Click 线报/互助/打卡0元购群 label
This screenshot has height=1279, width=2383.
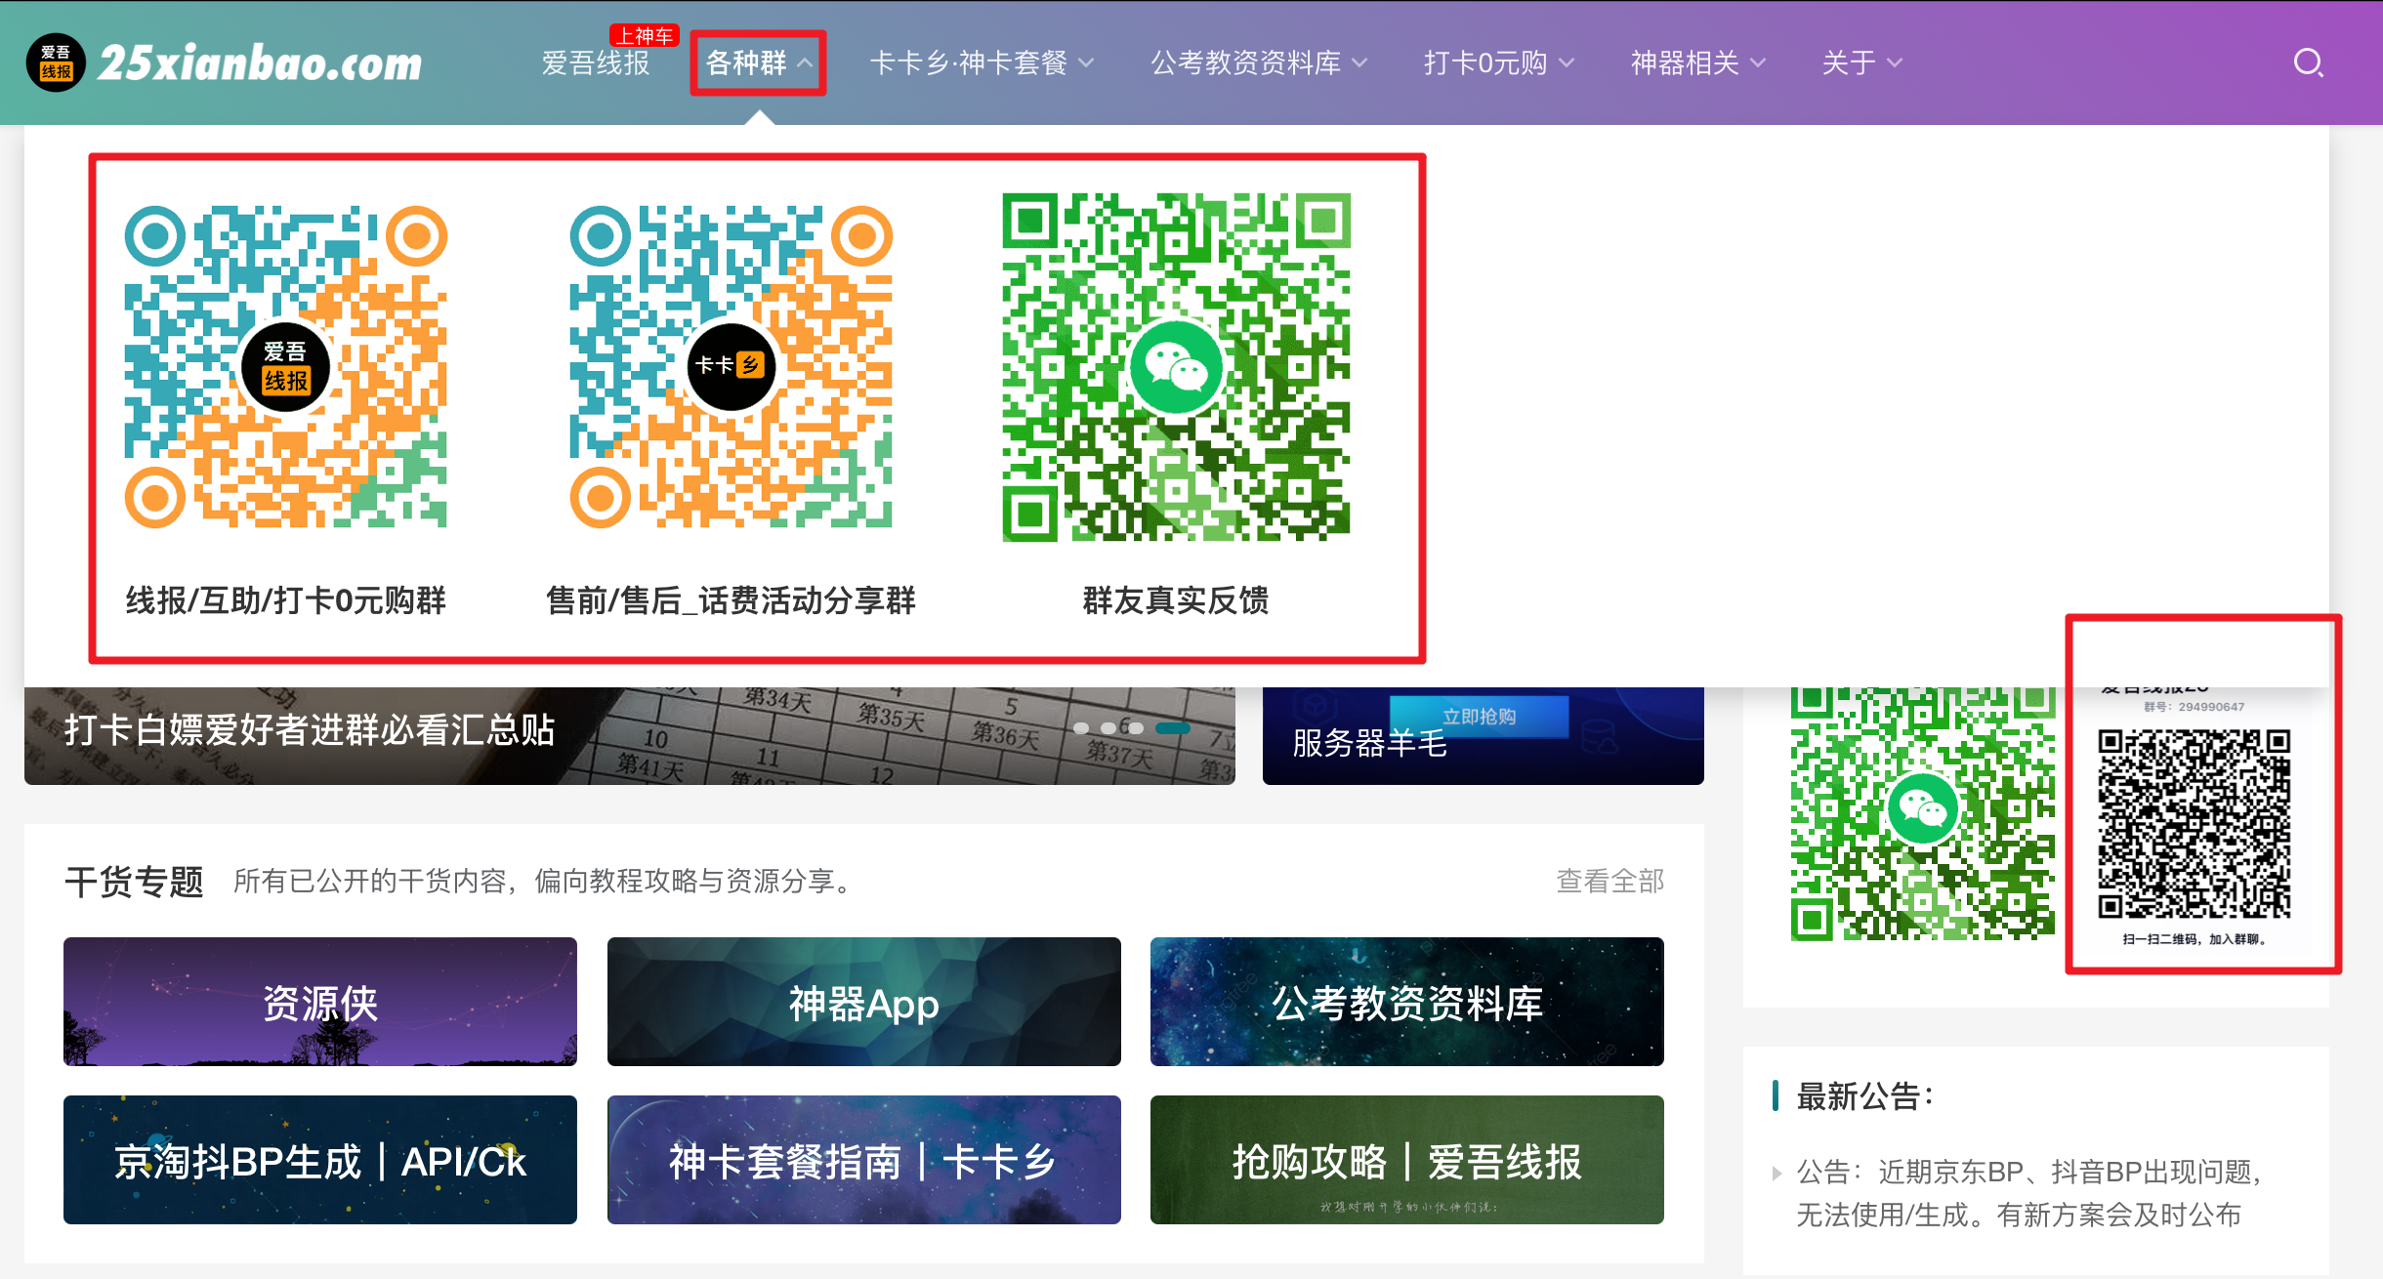tap(286, 599)
